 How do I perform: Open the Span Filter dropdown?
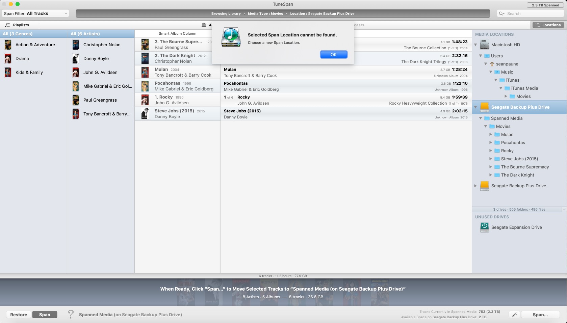[x=35, y=14]
